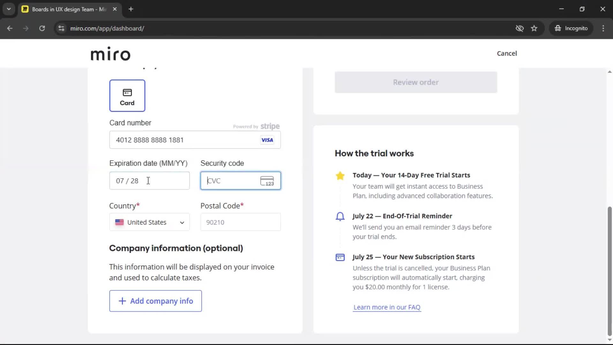Click the scrollbar up arrow
This screenshot has height=345, width=613.
(609, 72)
